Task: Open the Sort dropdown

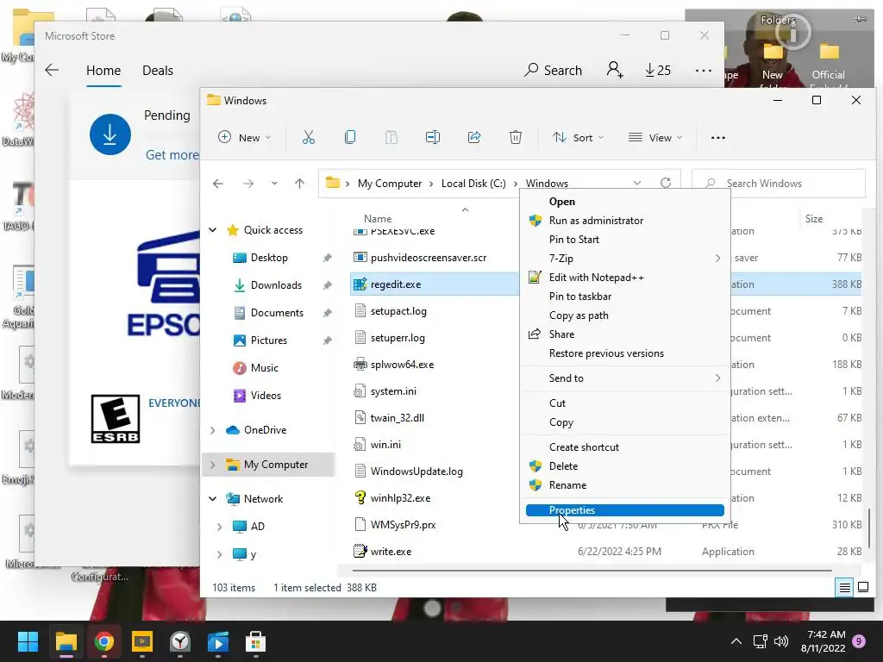Action: click(579, 137)
